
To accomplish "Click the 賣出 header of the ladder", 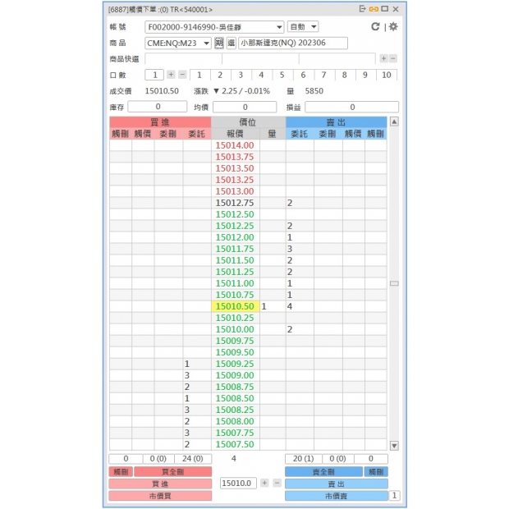I will tap(337, 122).
